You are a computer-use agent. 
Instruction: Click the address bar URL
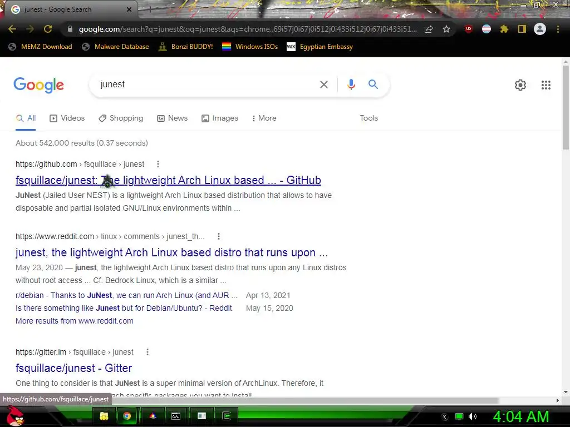click(x=248, y=29)
